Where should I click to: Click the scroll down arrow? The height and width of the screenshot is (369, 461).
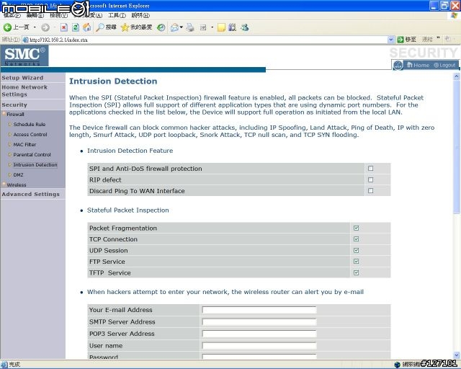click(x=456, y=355)
